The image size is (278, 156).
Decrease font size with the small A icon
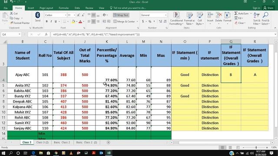[x=83, y=15]
